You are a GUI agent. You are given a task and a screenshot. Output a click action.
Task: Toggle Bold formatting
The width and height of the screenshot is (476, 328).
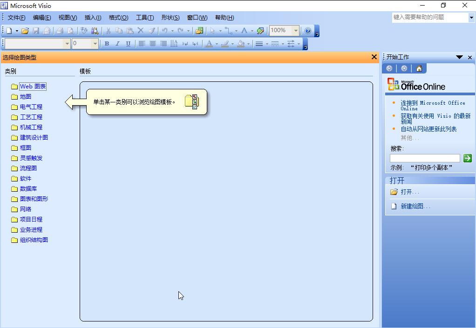(107, 44)
